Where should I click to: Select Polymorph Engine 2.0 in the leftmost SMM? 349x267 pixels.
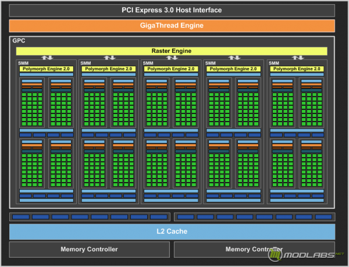point(47,69)
